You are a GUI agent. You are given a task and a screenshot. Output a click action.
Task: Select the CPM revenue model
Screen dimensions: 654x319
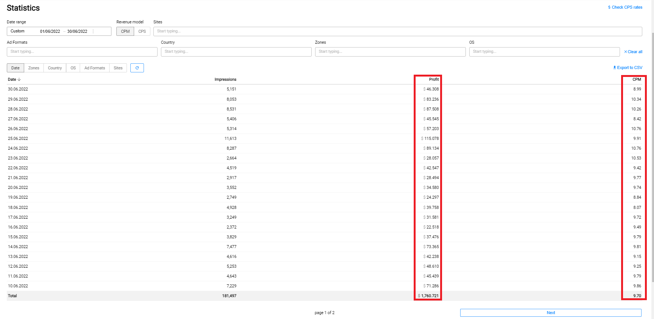click(x=125, y=31)
